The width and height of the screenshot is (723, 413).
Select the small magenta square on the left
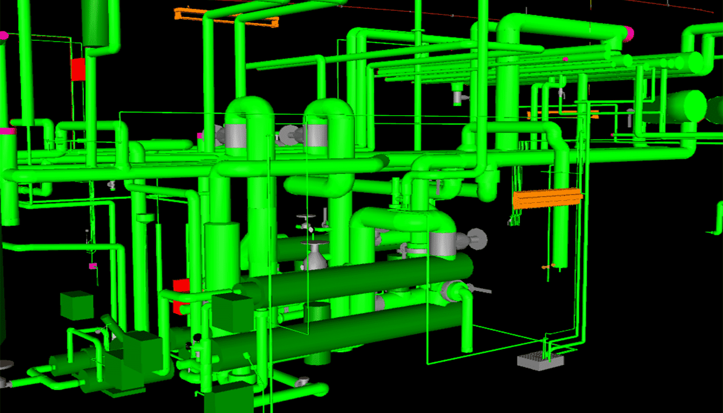(x=93, y=266)
